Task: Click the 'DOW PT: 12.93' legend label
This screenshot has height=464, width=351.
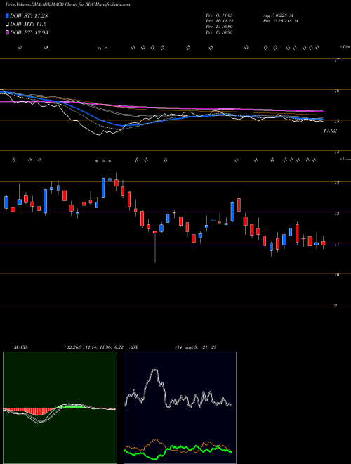Action: click(29, 32)
